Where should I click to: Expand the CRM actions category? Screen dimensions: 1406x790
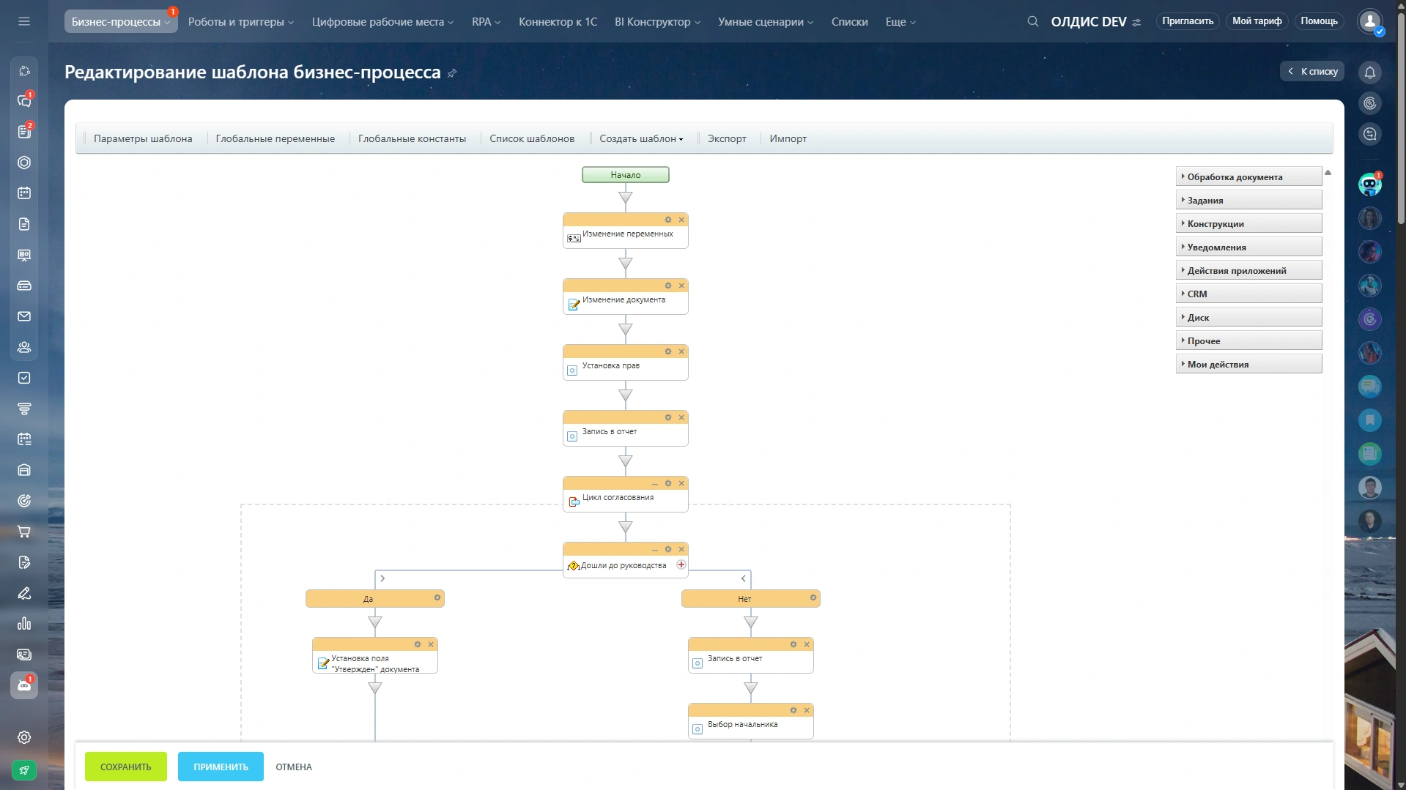point(1248,294)
